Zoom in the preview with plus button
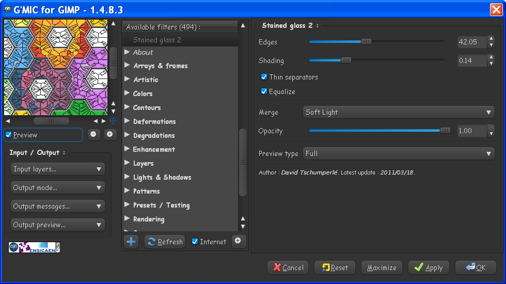 109,134
